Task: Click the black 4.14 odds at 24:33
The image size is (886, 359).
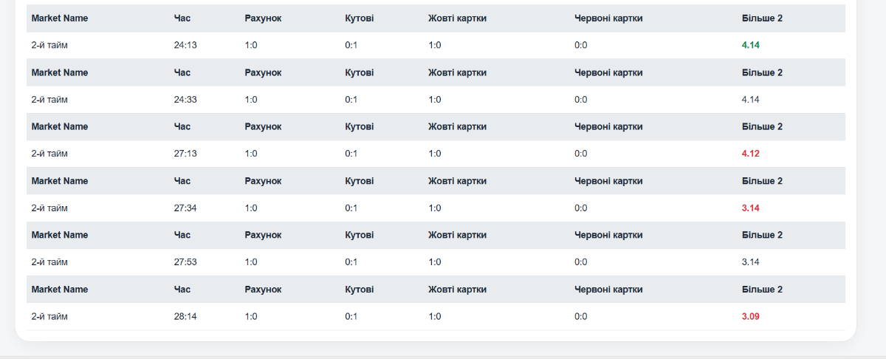Action: [x=751, y=100]
